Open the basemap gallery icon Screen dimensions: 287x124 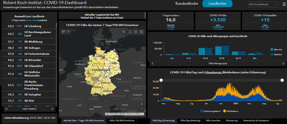pyautogui.click(x=141, y=32)
